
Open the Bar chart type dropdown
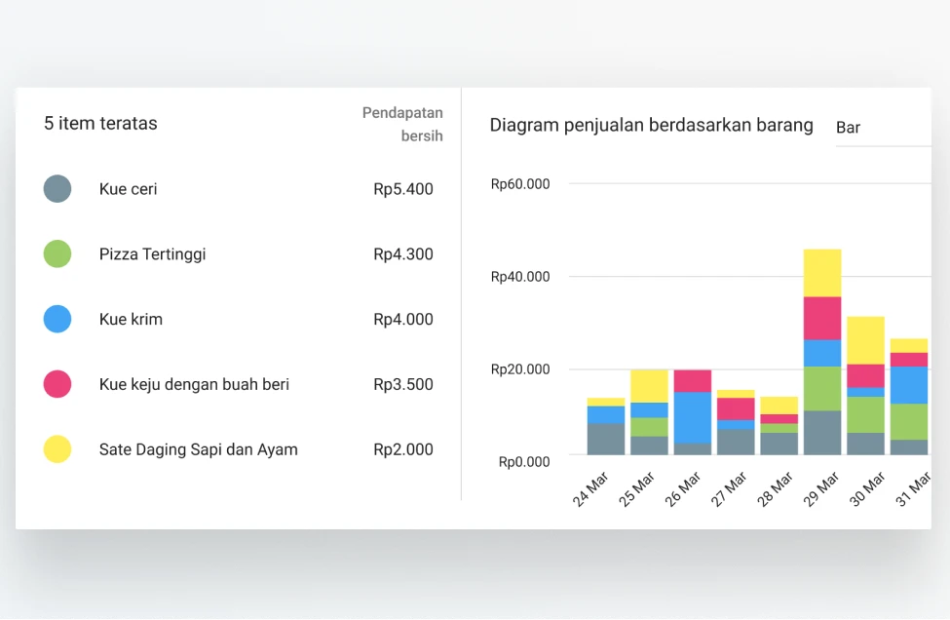click(848, 127)
